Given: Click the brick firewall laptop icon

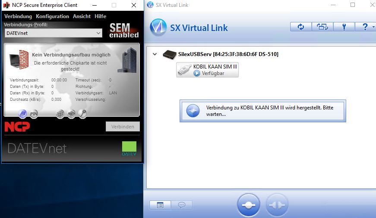Looking at the screenshot, I should 19,59.
